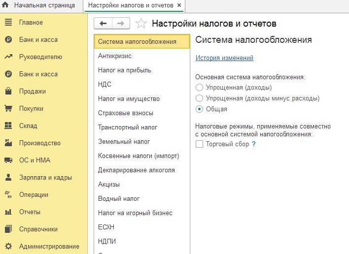Open the НДС settings section

tap(142, 85)
